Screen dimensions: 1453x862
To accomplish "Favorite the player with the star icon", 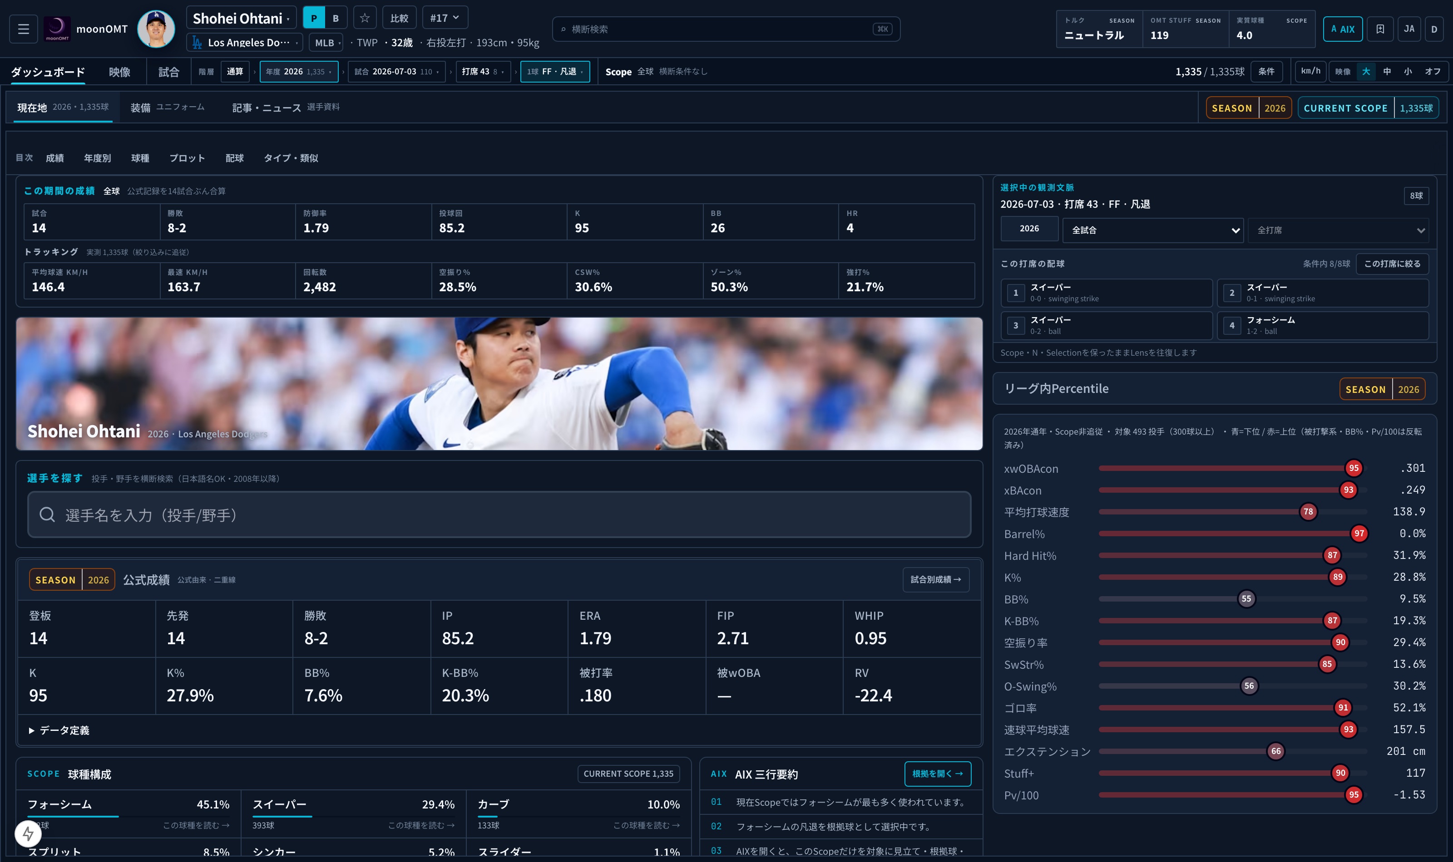I will pyautogui.click(x=365, y=18).
